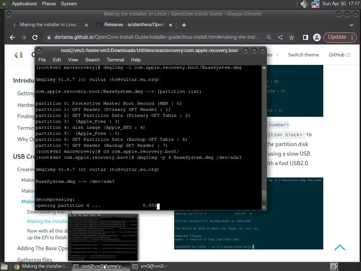Image resolution: width=361 pixels, height=271 pixels.
Task: Click the address bar URL
Action: (x=157, y=37)
